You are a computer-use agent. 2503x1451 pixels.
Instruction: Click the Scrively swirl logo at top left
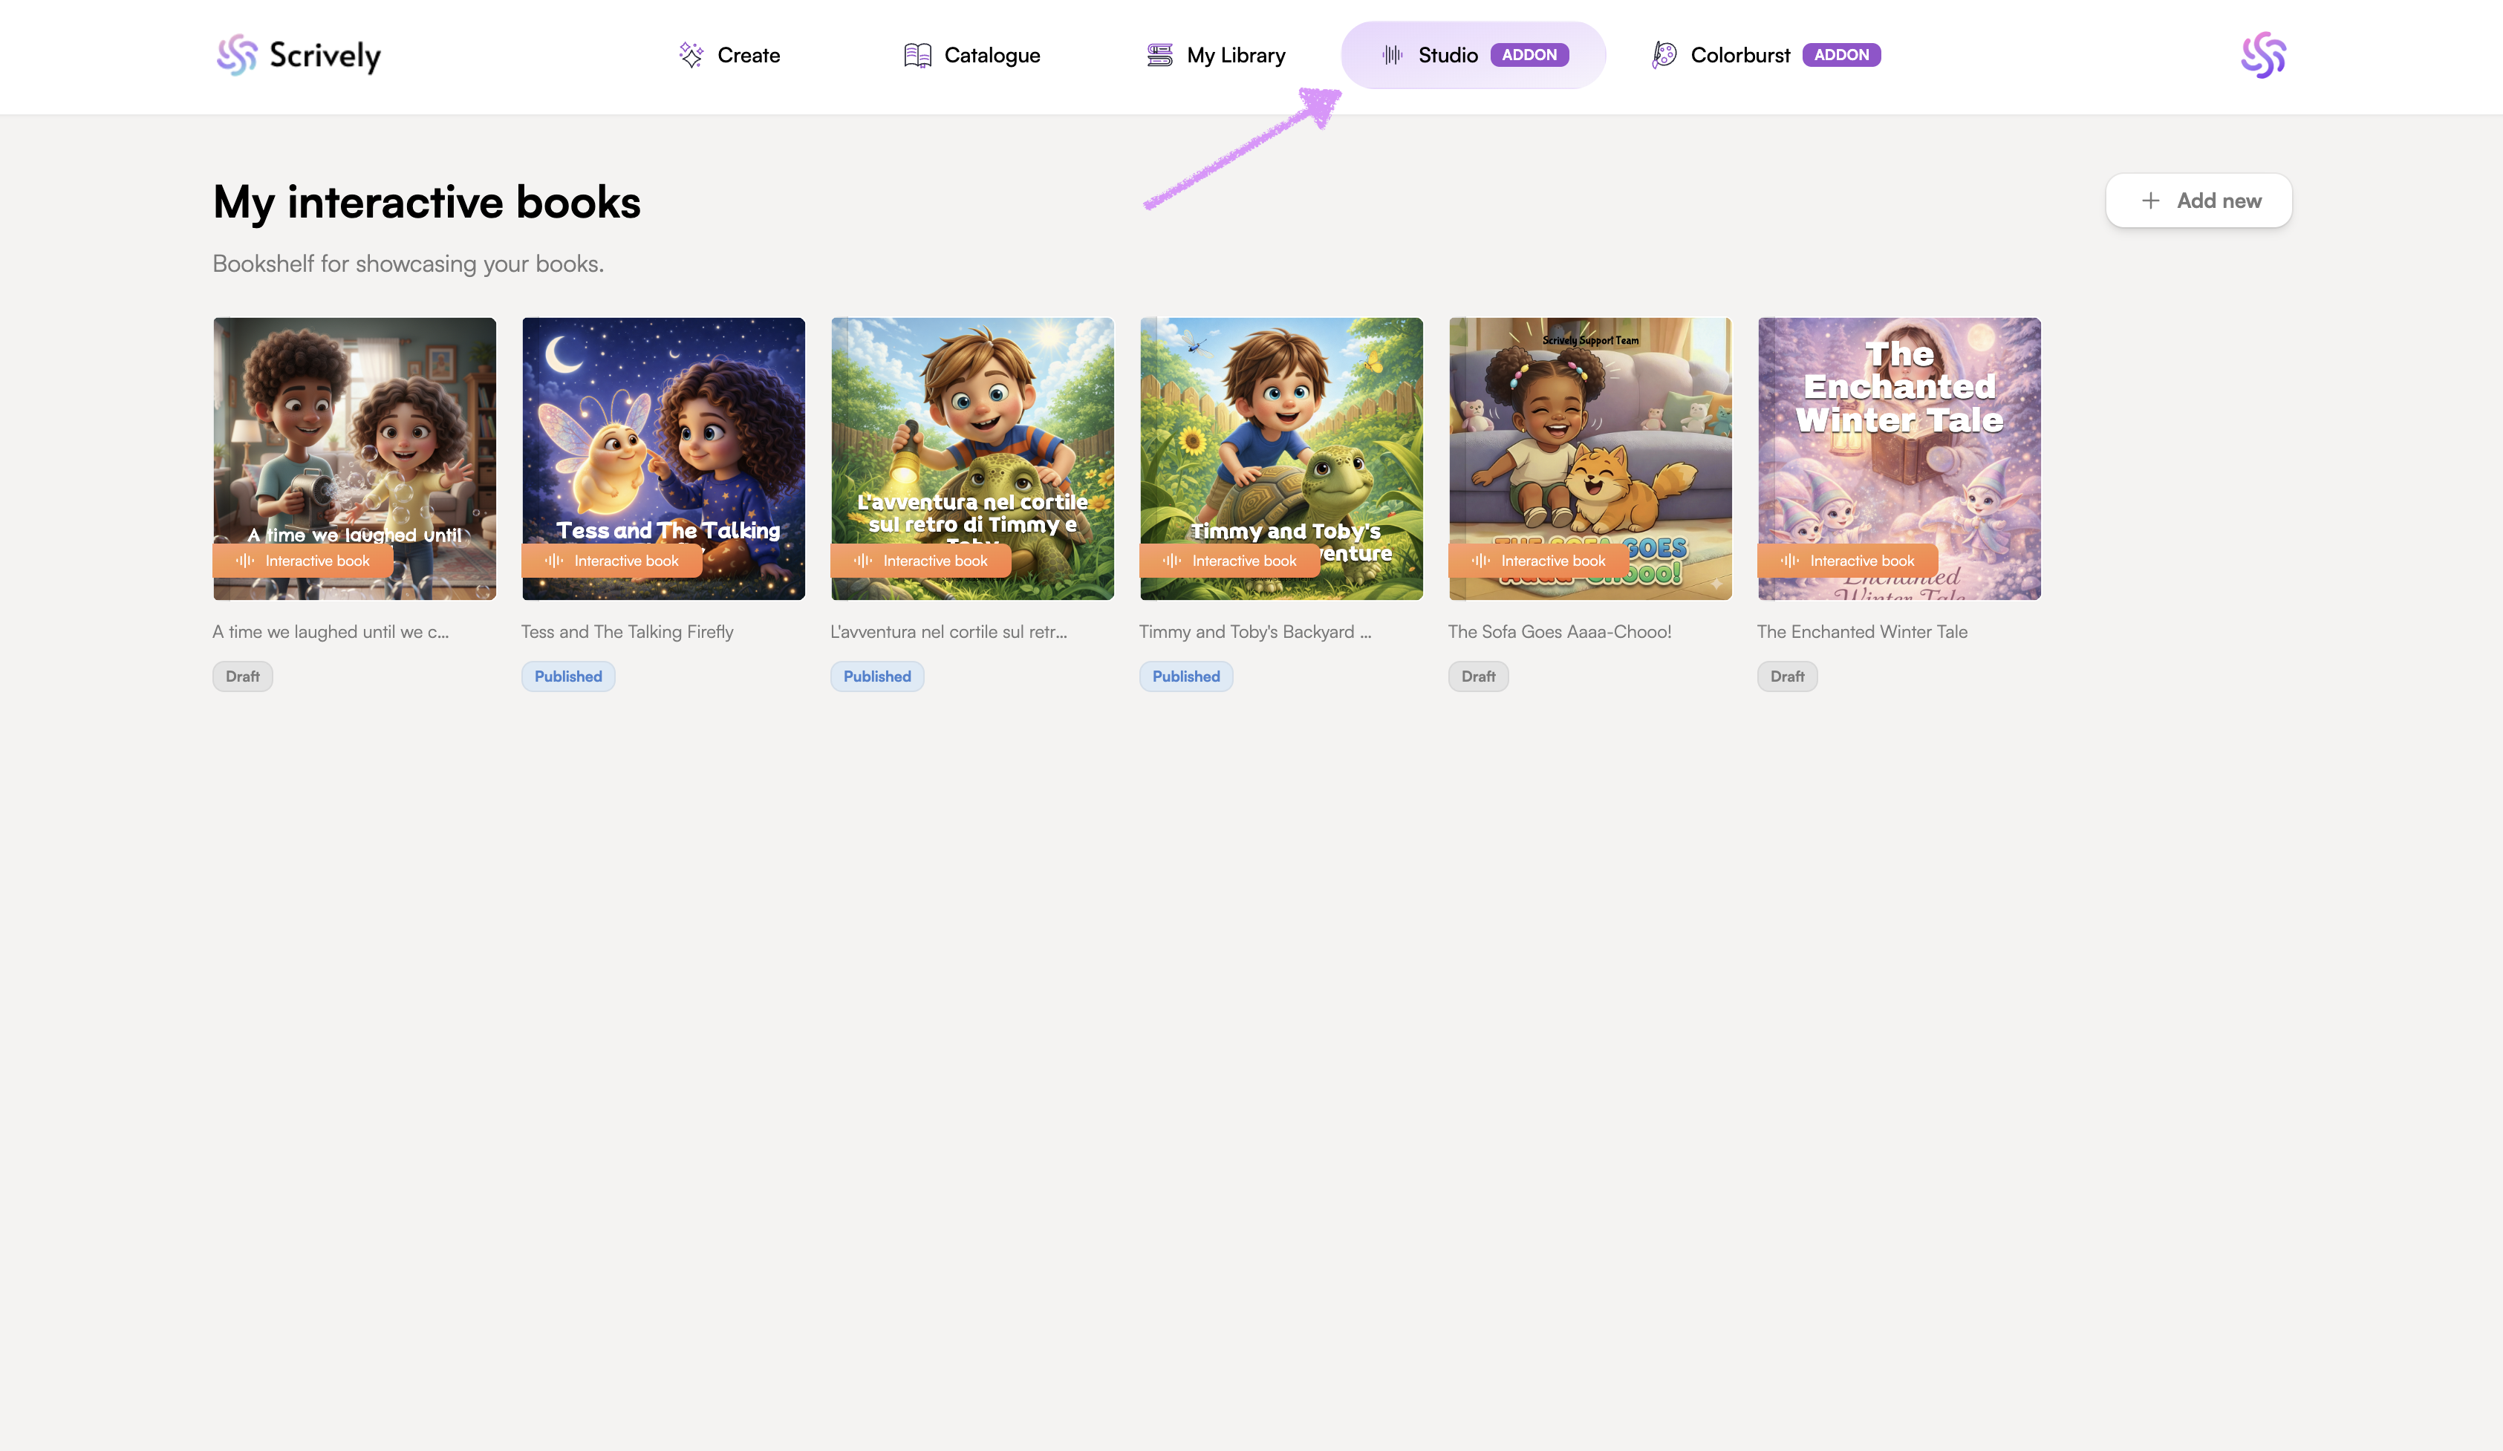point(236,55)
